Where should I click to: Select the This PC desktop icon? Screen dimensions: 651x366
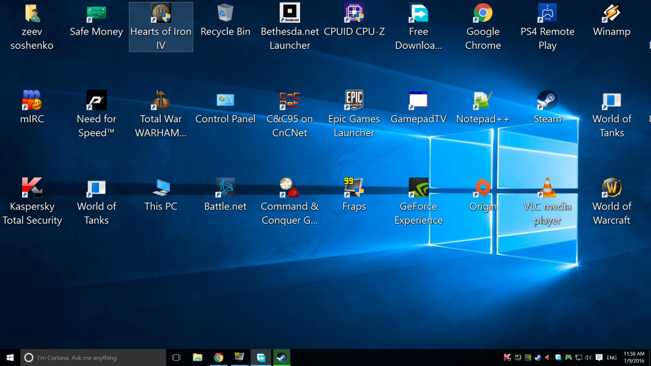click(161, 195)
